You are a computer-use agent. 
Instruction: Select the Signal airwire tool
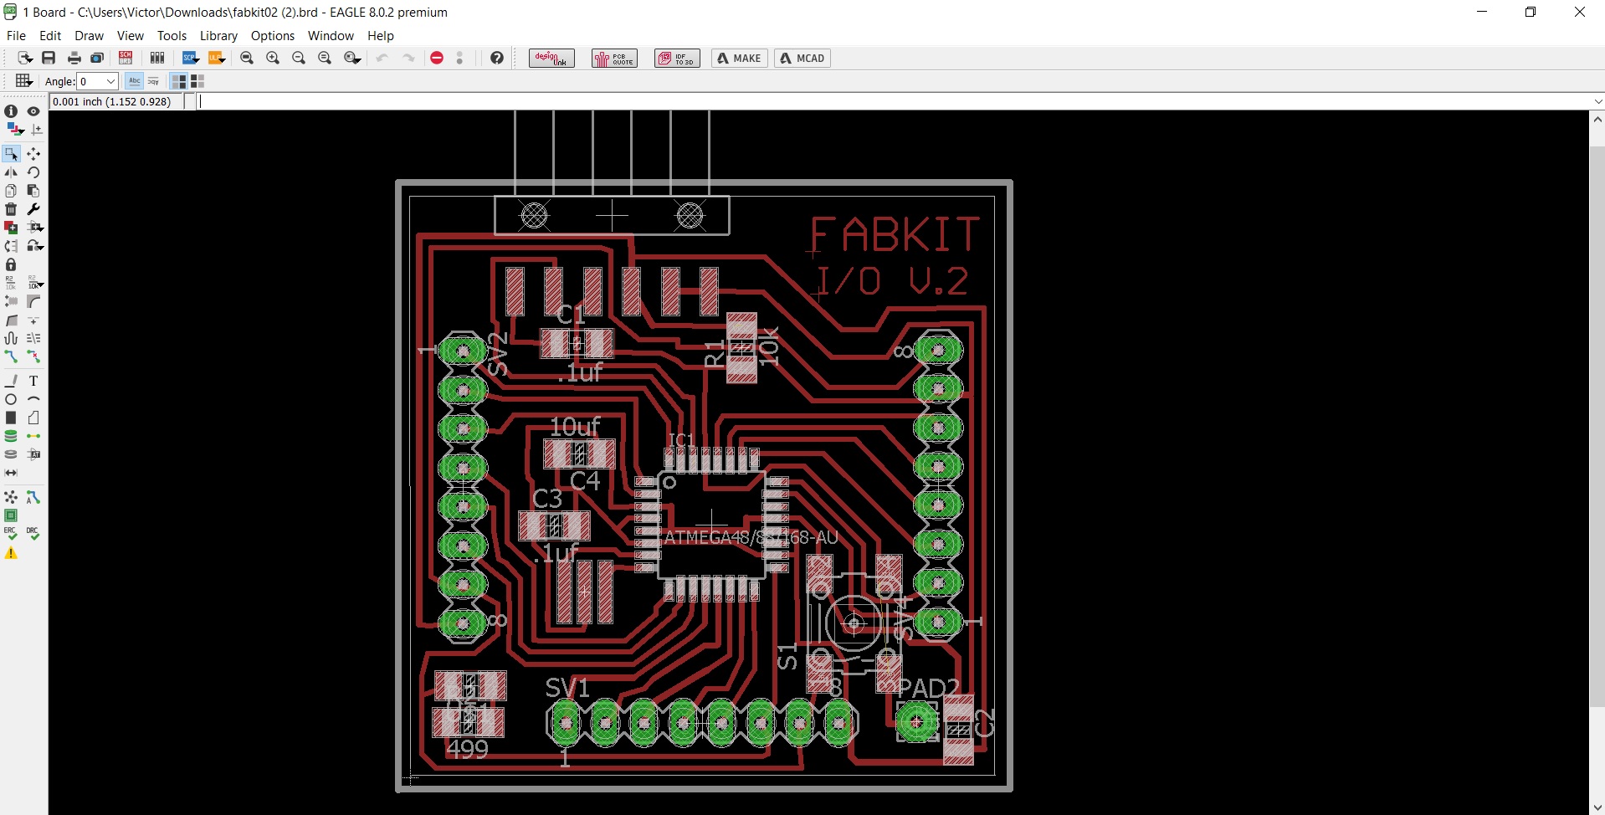[x=33, y=436]
